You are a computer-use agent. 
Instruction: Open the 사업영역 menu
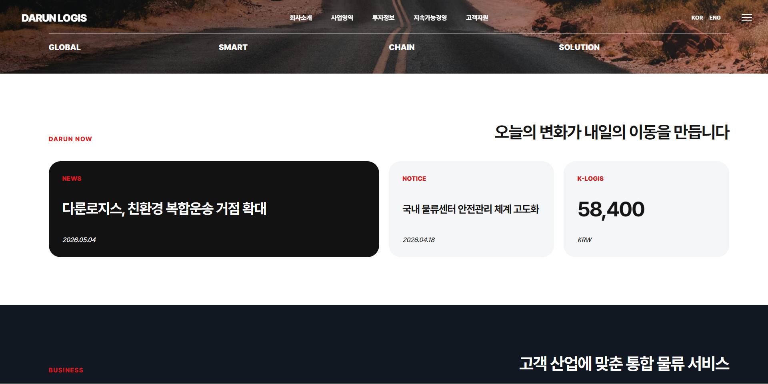(x=342, y=18)
